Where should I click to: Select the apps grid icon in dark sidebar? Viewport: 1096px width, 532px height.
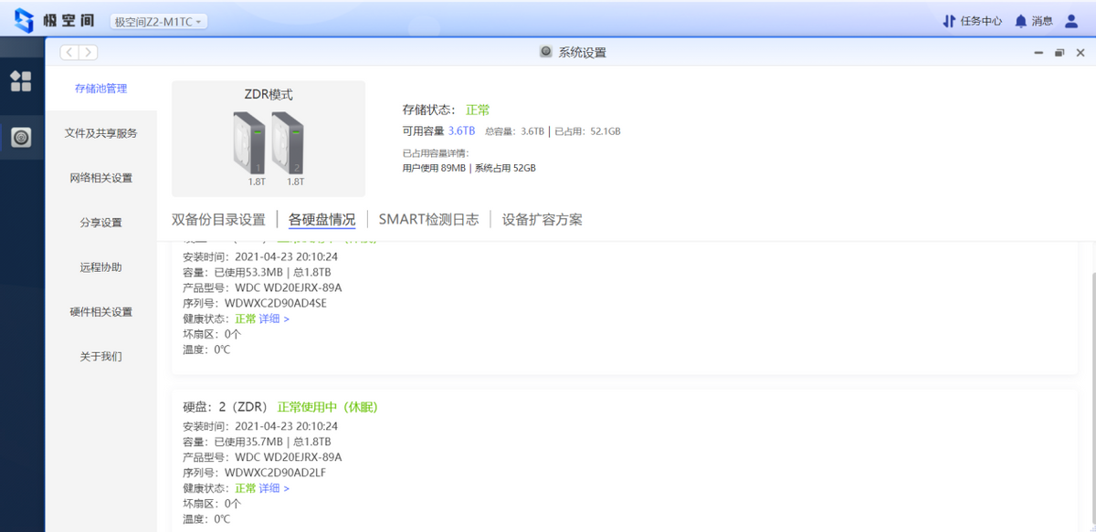[x=22, y=80]
